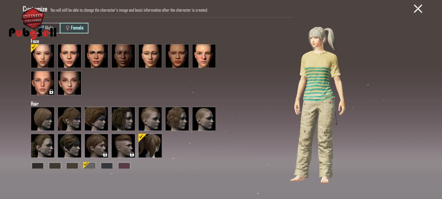
Task: Click the locked face in the second row
Action: 42,83
